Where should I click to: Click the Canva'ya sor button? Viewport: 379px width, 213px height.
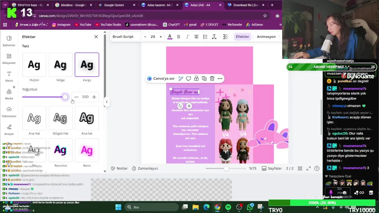(x=161, y=78)
